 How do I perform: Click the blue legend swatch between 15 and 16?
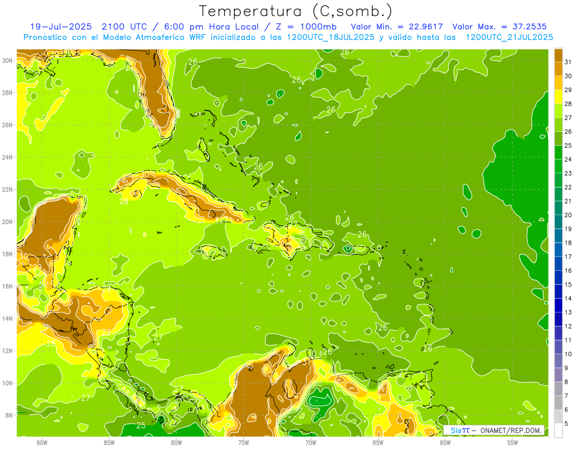click(558, 278)
